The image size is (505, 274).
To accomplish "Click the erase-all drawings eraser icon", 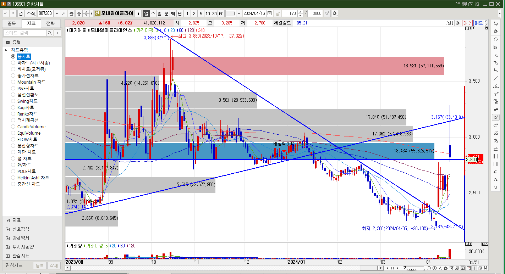I will coord(496,102).
